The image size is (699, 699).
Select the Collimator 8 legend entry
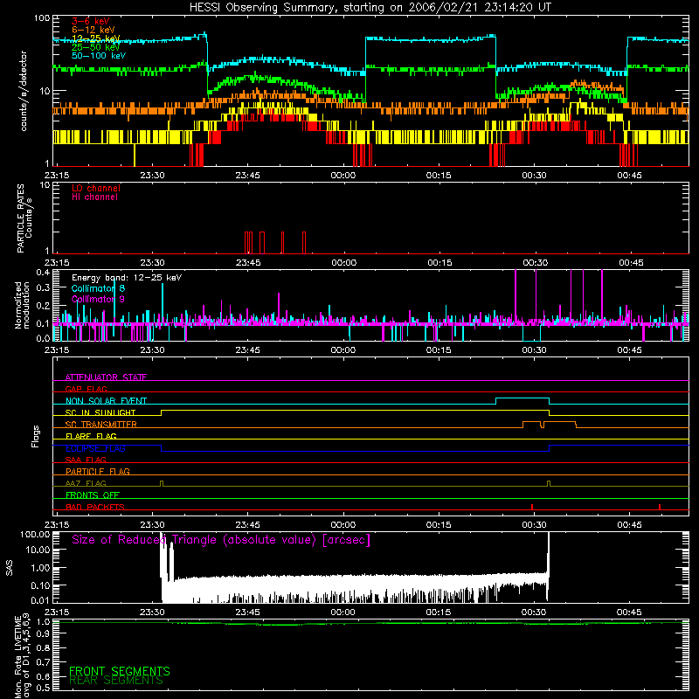pos(98,288)
